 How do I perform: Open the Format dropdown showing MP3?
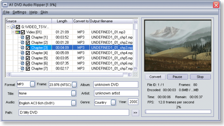tap(32, 84)
